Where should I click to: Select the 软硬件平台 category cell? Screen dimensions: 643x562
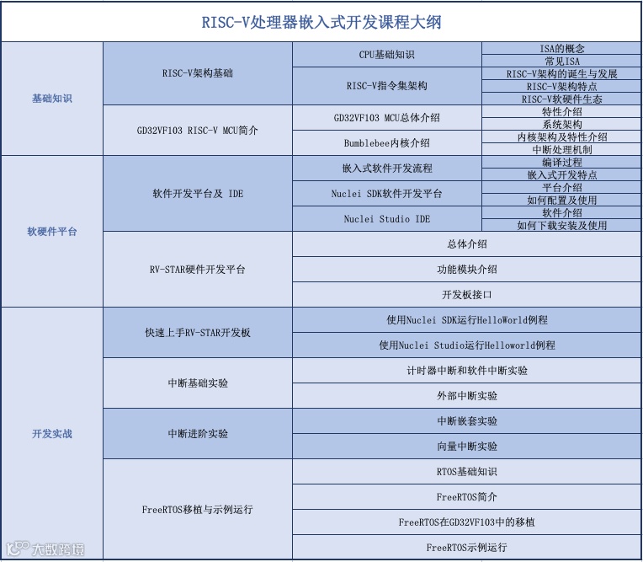tap(52, 231)
